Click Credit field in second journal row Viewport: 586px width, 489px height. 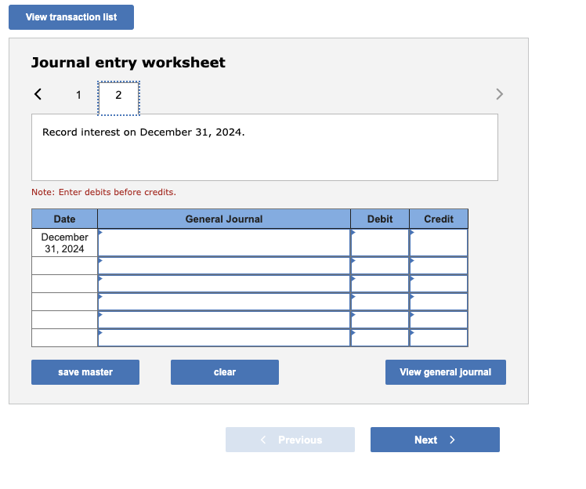tap(439, 266)
